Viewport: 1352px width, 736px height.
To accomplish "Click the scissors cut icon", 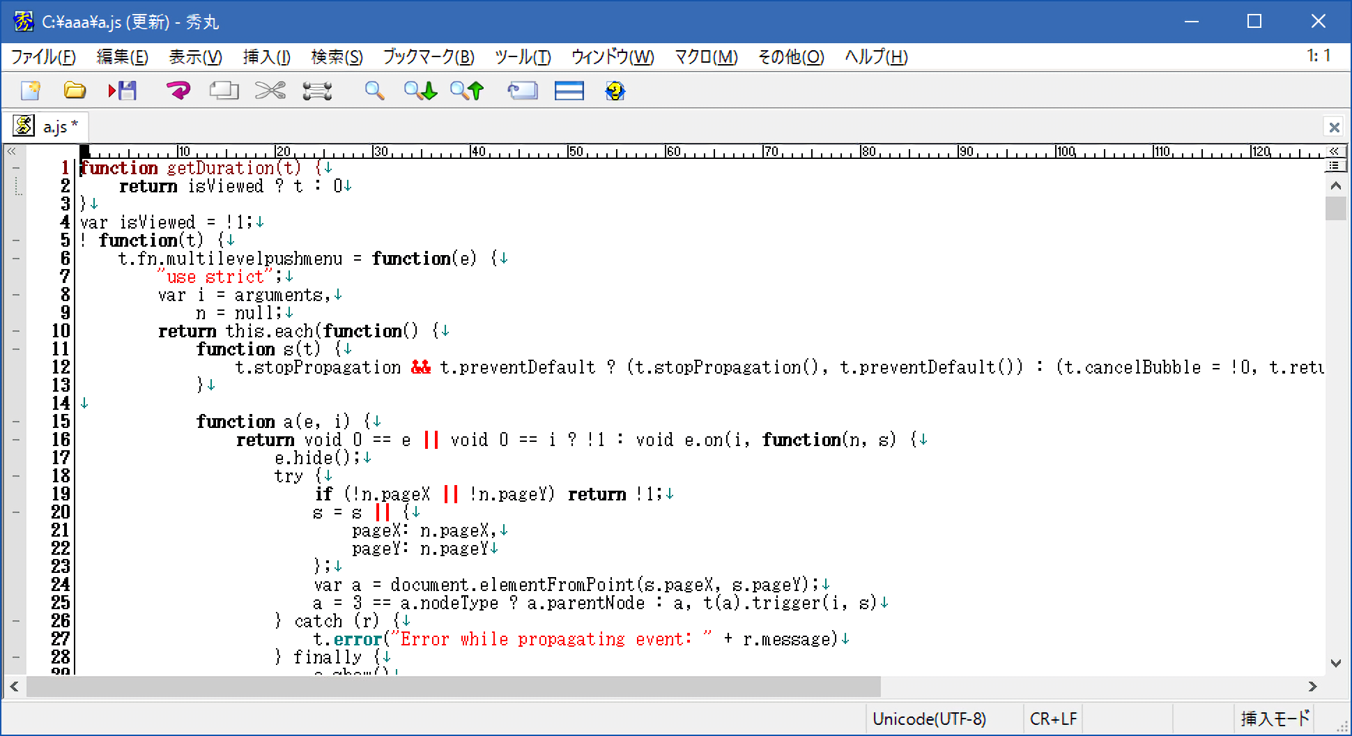I will click(270, 91).
